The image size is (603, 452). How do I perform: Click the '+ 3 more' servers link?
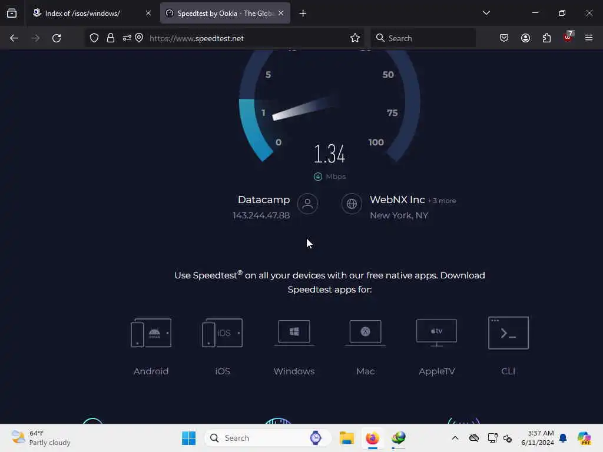click(442, 201)
